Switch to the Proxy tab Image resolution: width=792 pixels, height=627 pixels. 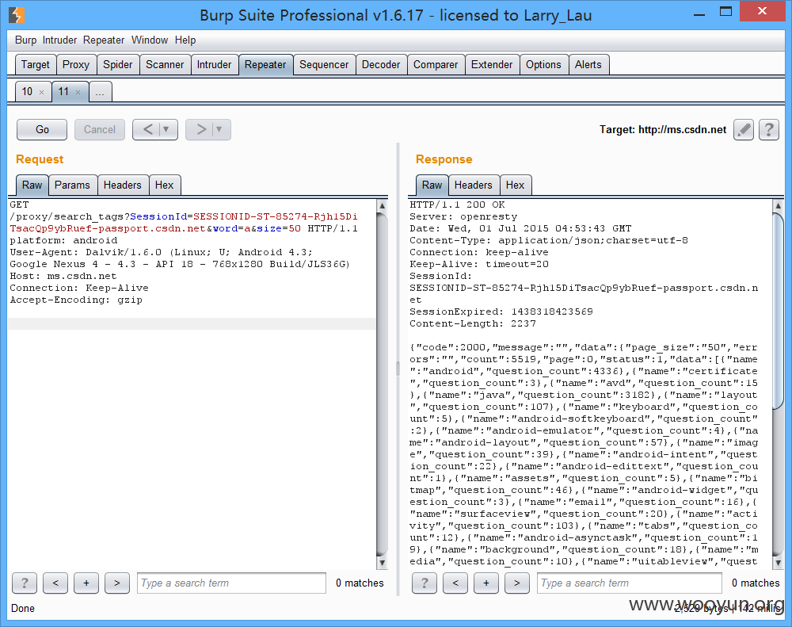click(76, 65)
